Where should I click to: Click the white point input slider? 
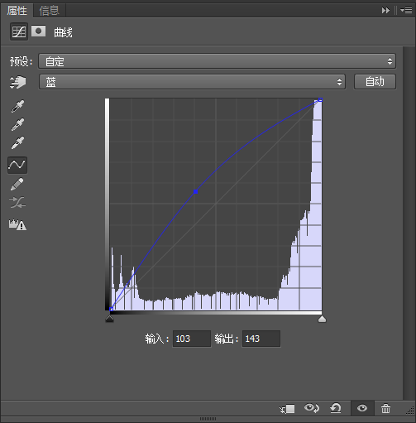(x=322, y=319)
